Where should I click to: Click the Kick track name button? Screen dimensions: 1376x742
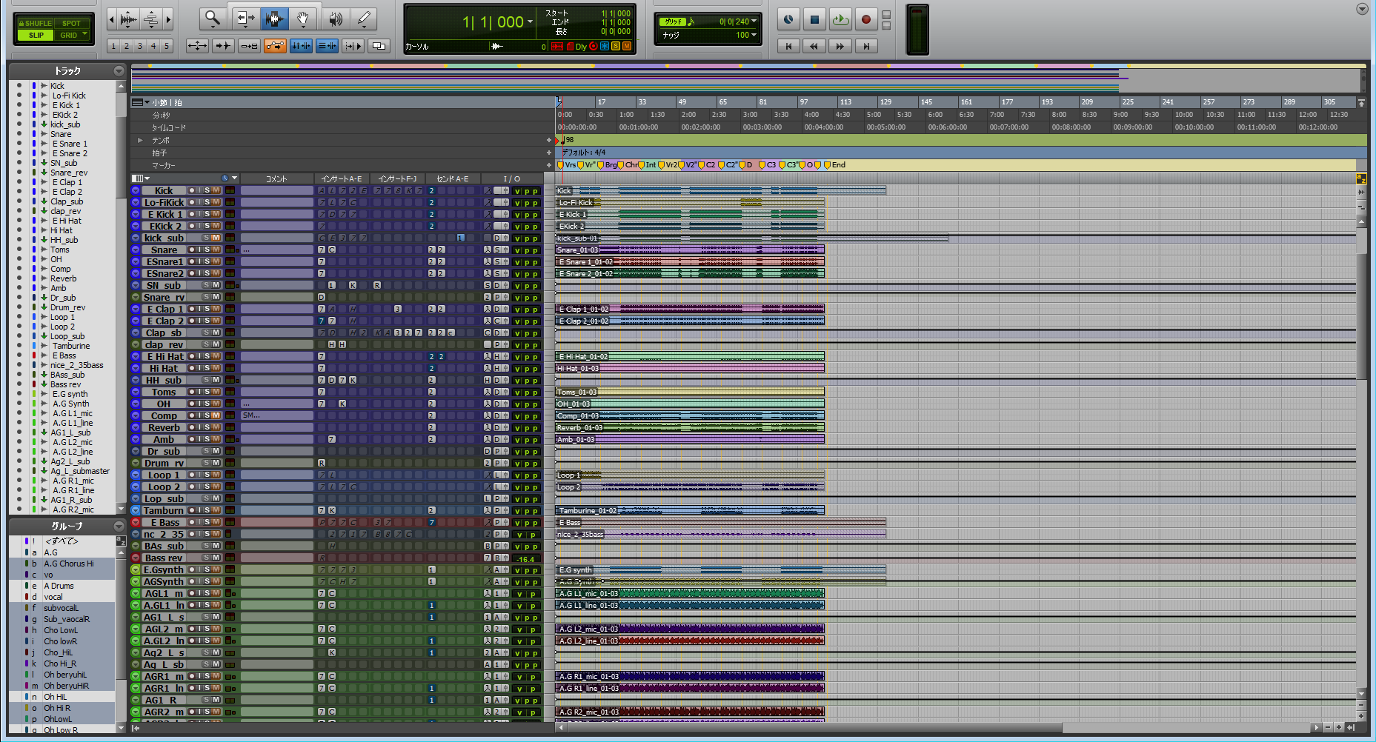coord(164,191)
